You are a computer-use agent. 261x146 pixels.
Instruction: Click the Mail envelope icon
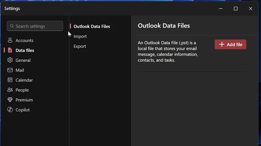coord(10,70)
